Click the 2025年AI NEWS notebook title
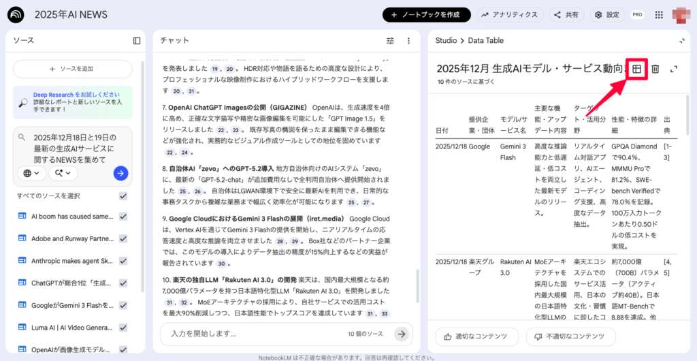This screenshot has height=361, width=697. coord(71,15)
